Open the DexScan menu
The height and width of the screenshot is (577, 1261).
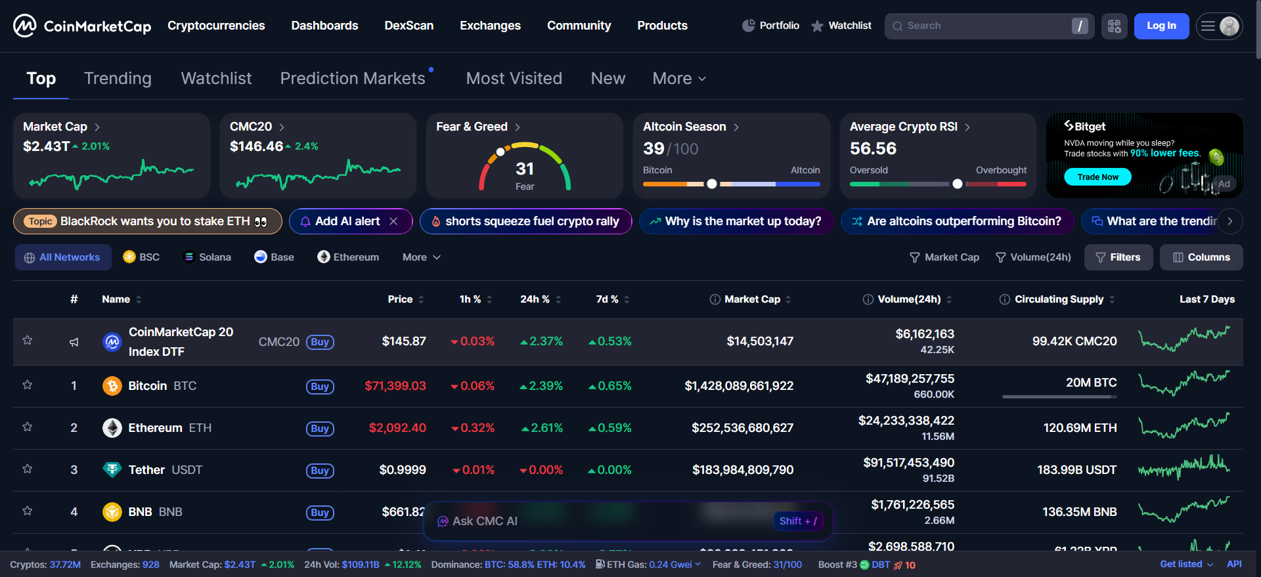pos(409,26)
